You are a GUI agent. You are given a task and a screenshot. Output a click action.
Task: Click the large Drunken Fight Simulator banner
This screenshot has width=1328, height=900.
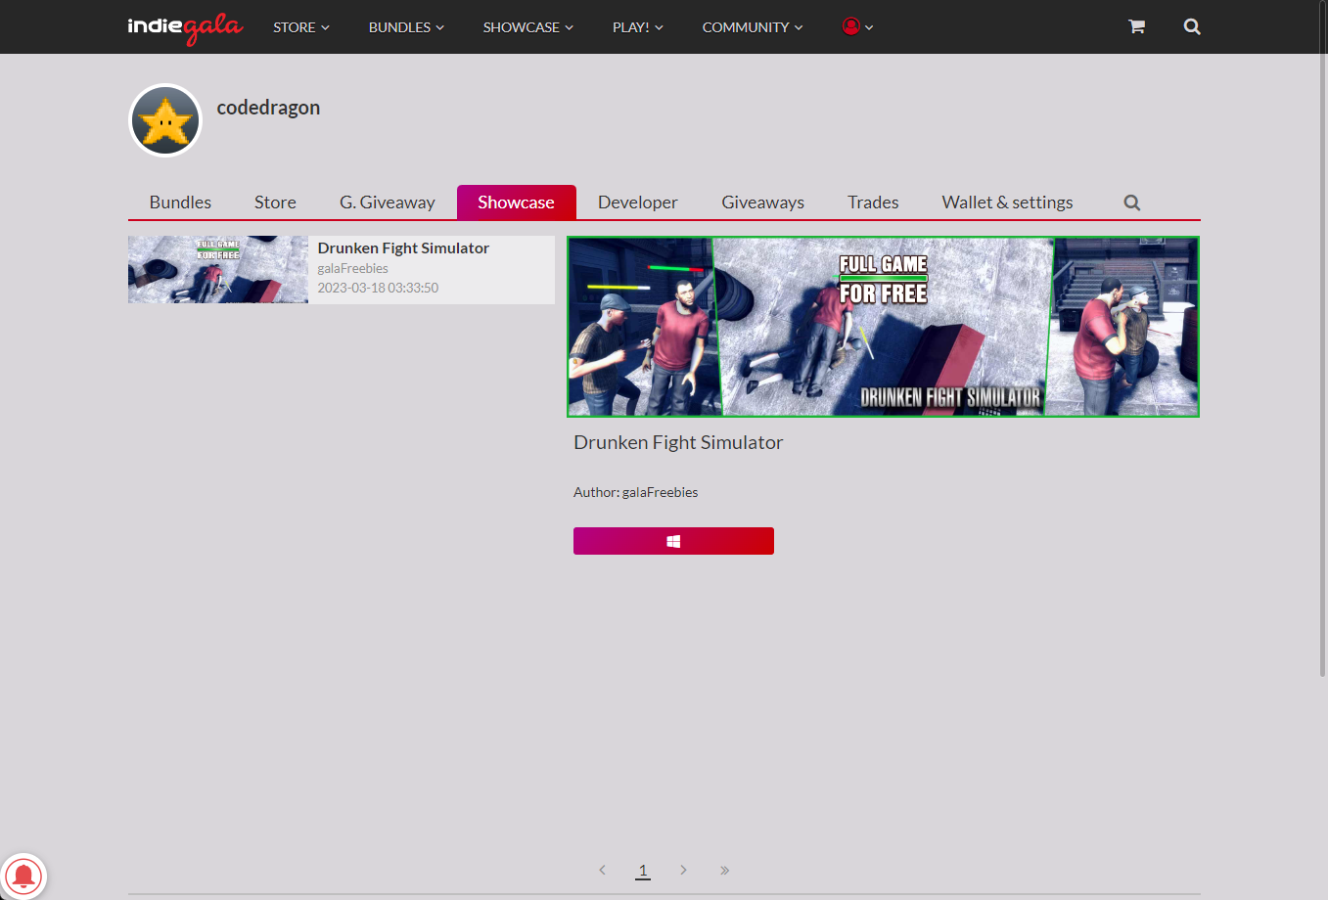point(884,327)
